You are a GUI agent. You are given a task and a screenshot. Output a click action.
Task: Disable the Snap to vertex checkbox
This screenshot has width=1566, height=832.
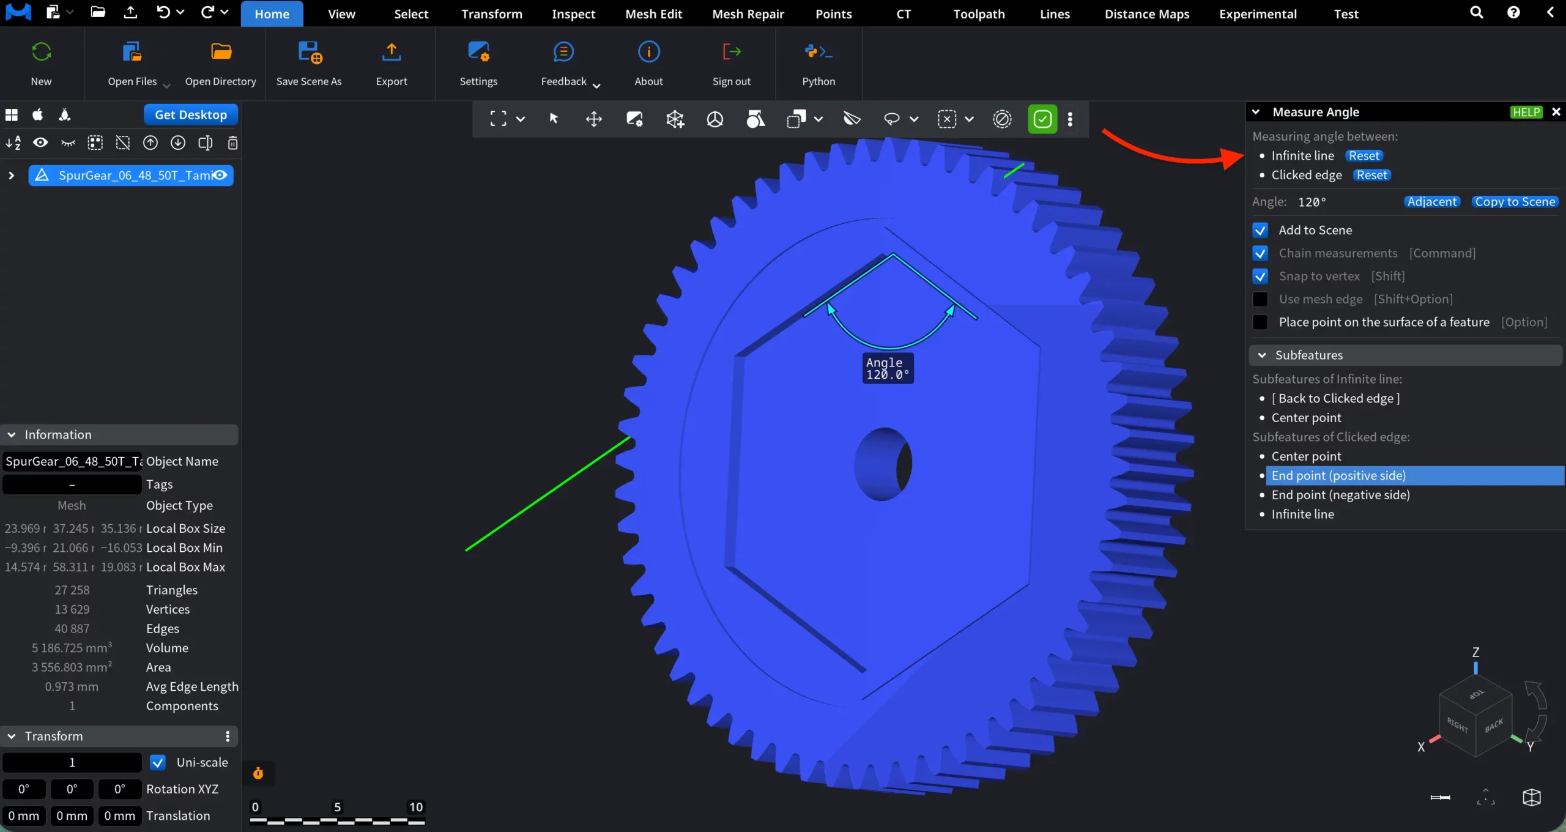point(1261,276)
